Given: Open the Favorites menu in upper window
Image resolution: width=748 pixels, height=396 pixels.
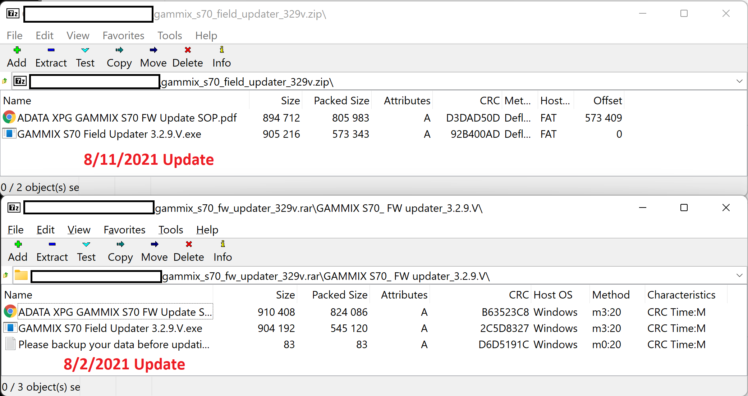Looking at the screenshot, I should 123,36.
